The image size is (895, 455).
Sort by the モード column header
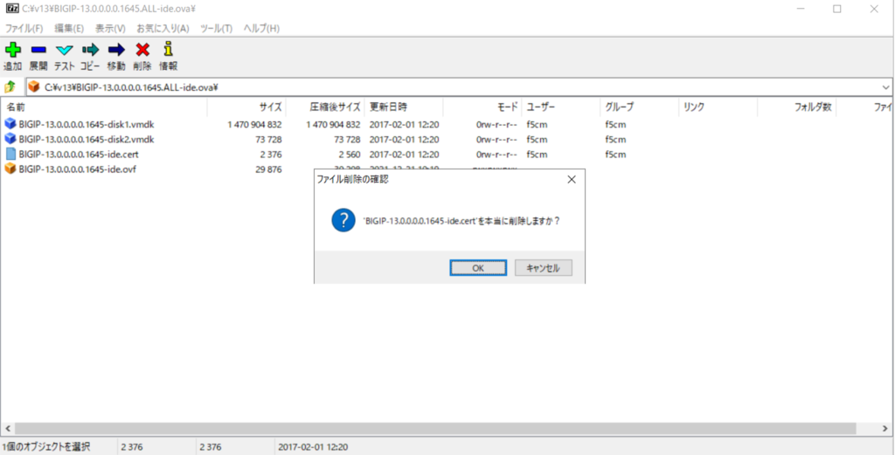coord(482,107)
